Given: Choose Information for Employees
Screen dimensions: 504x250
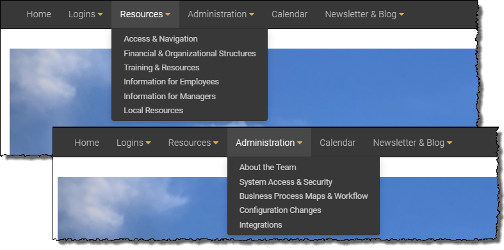Looking at the screenshot, I should point(172,81).
